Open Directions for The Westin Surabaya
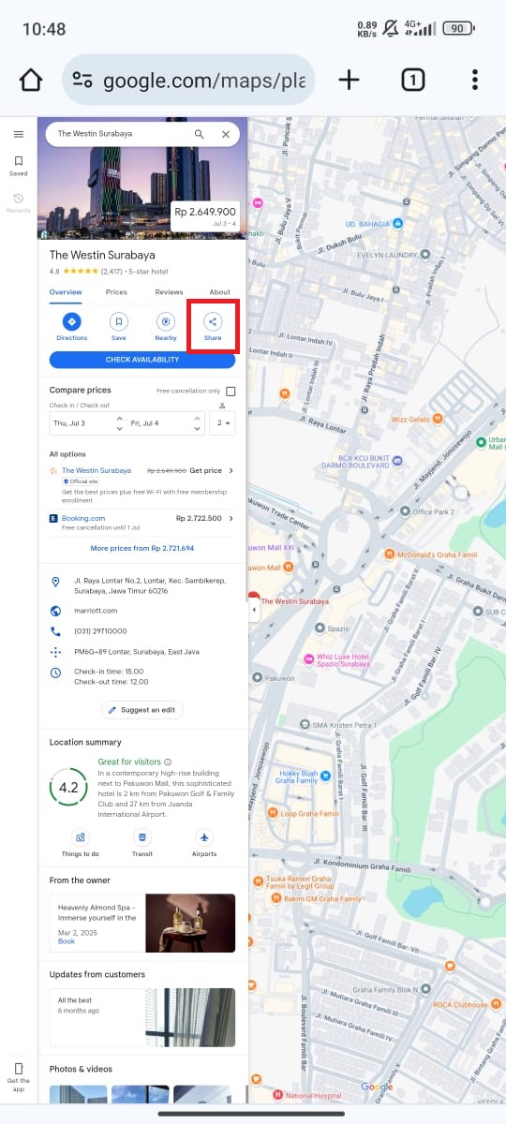This screenshot has width=506, height=1124. (x=71, y=322)
